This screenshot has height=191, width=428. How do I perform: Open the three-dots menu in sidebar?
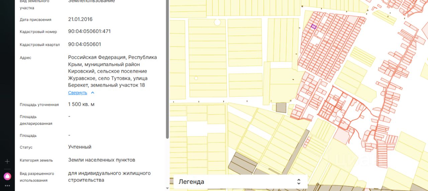(x=7, y=185)
